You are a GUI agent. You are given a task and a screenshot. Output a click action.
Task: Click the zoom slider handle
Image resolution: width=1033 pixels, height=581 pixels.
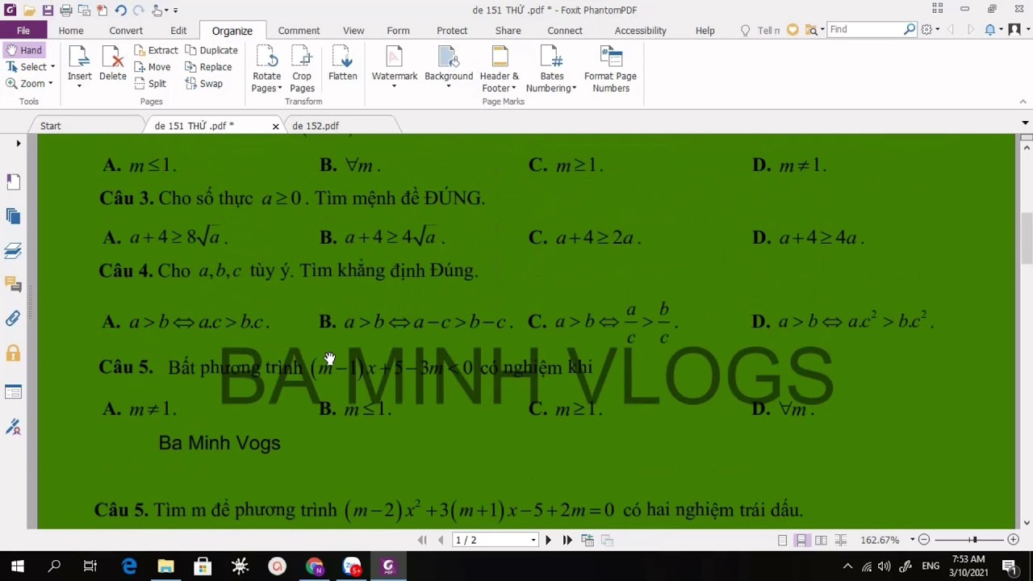974,540
